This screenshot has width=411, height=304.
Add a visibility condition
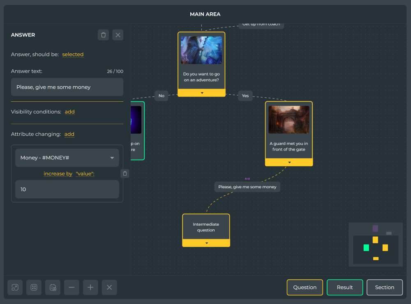pyautogui.click(x=70, y=112)
